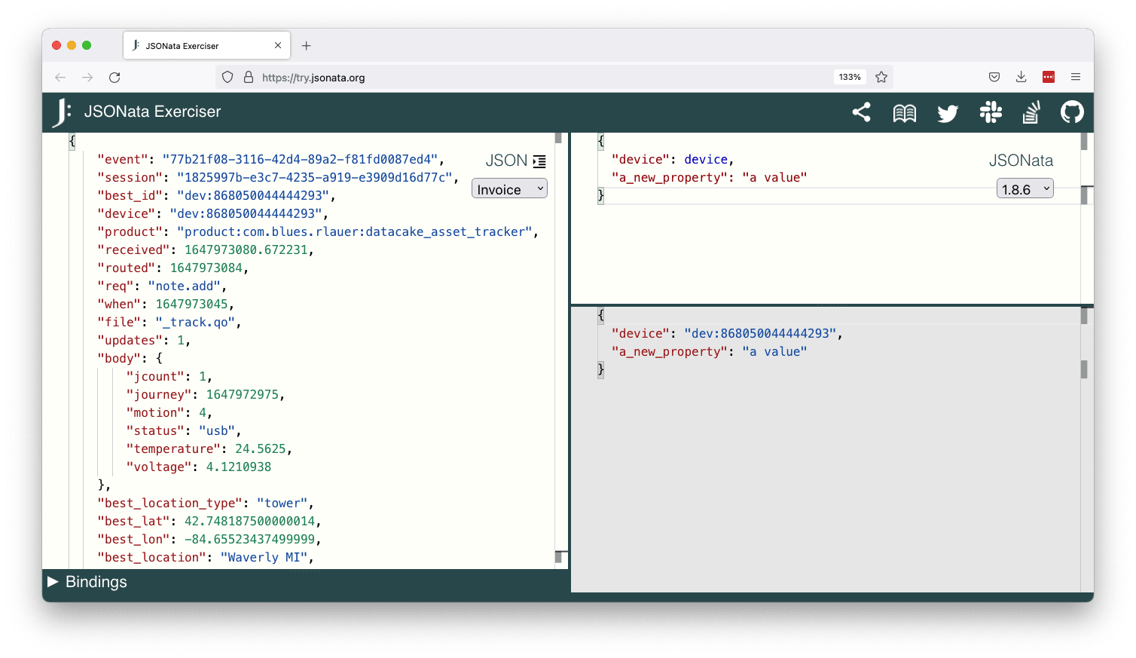Click the "temperature" value 24.5625
Viewport: 1136px width, 658px height.
(x=261, y=448)
